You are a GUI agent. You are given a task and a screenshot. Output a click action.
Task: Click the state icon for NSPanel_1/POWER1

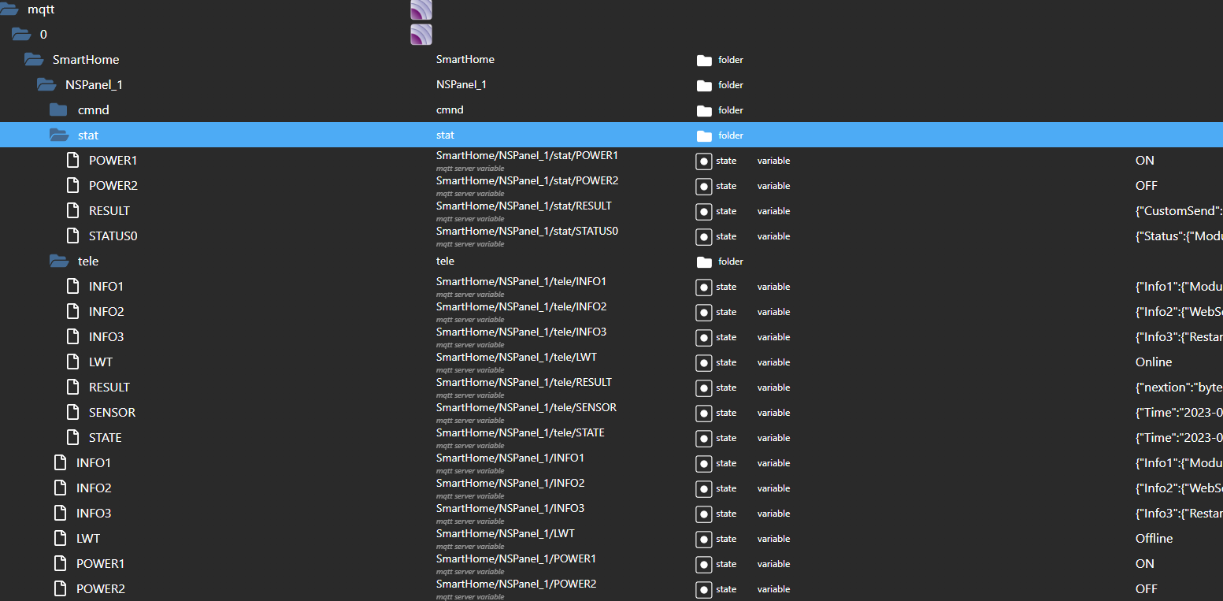click(704, 564)
